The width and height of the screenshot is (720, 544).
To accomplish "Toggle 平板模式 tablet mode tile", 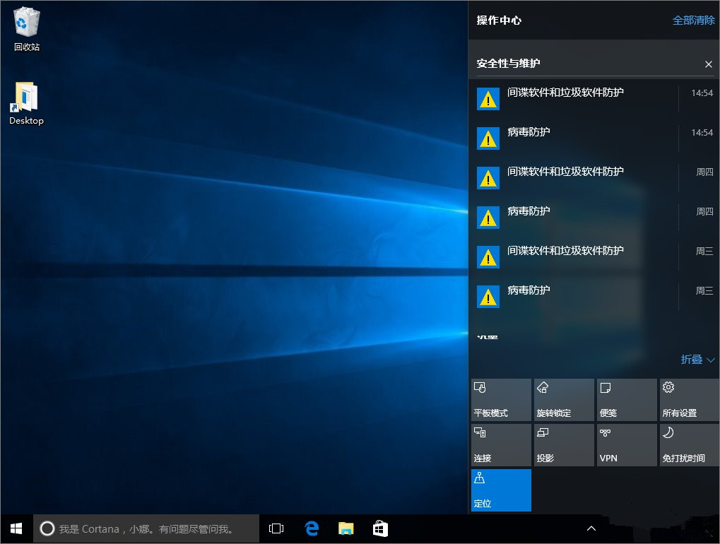I will pyautogui.click(x=501, y=400).
